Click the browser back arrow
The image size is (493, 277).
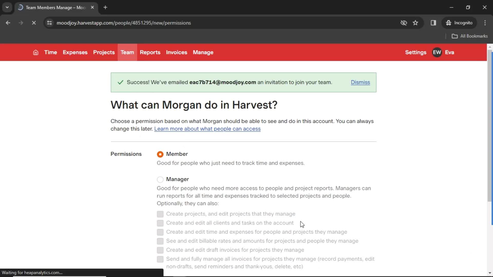tap(8, 23)
